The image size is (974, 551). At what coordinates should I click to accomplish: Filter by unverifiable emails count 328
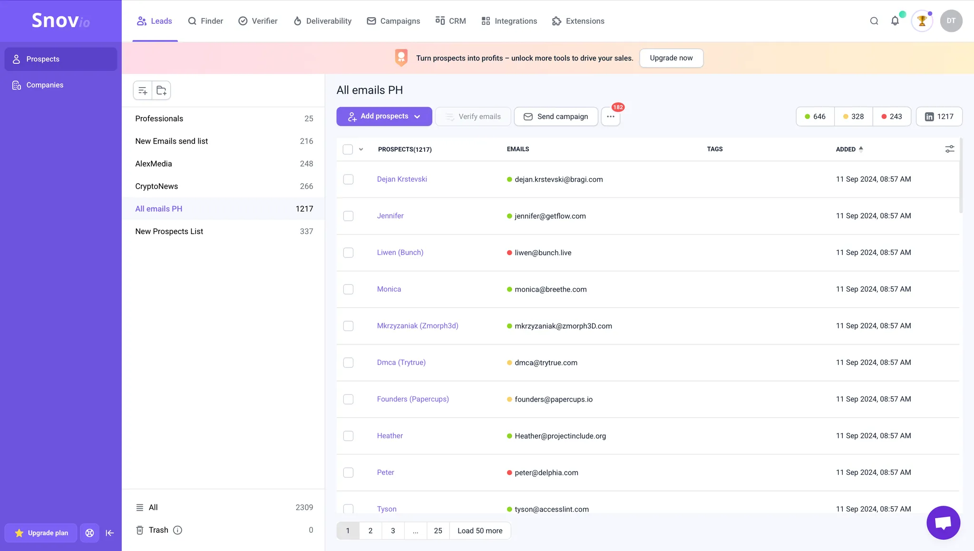coord(853,117)
